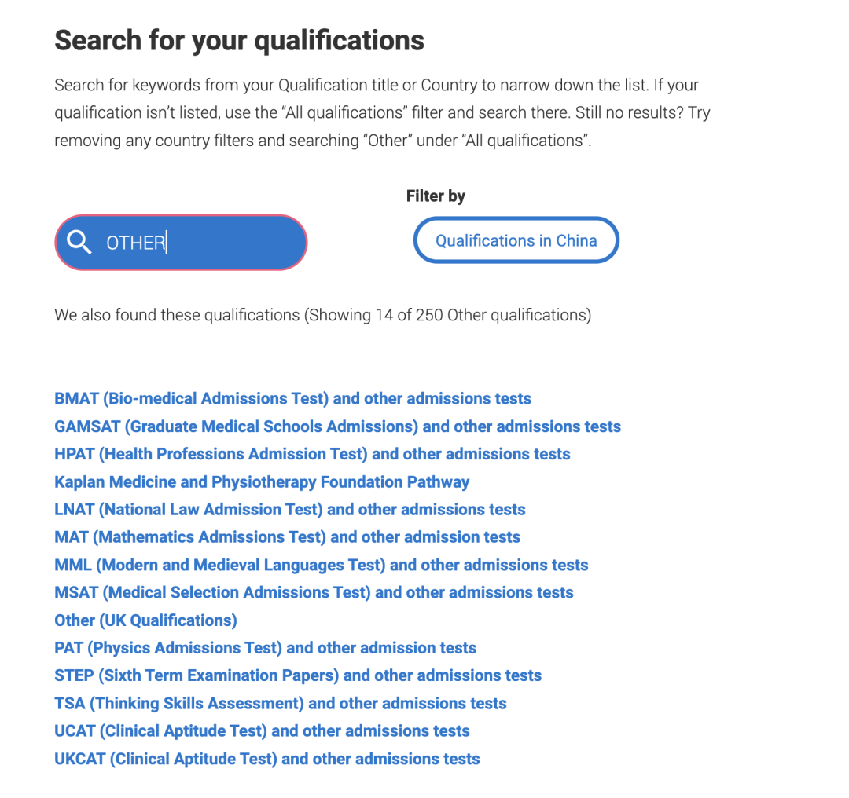The image size is (849, 798).
Task: Select the UKCAT Clinical Aptitude Test link
Action: [267, 759]
